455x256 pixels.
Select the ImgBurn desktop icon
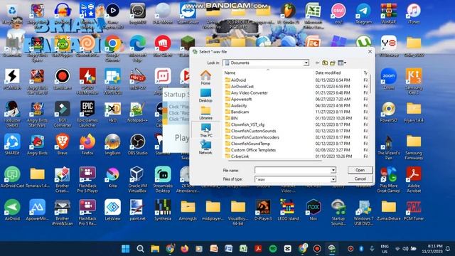tap(112, 144)
